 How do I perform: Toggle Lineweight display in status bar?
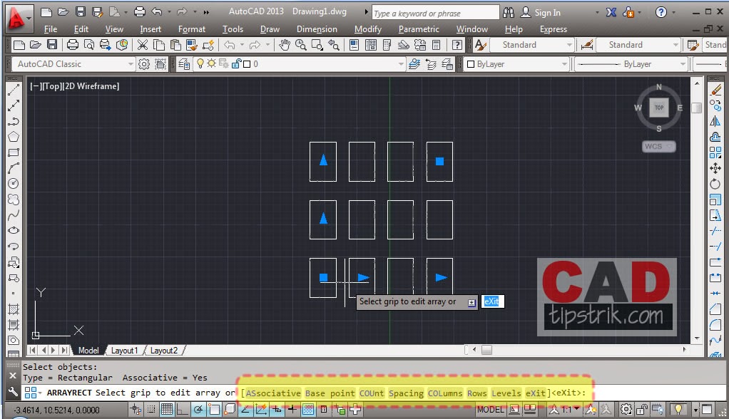[x=292, y=409]
